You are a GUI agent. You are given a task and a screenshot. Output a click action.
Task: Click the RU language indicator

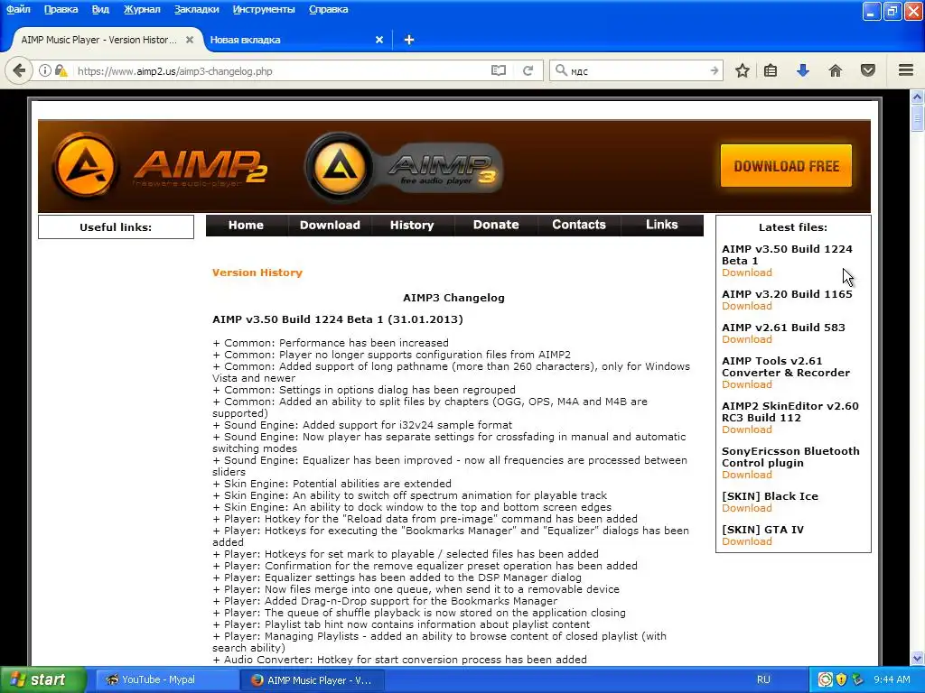click(763, 679)
